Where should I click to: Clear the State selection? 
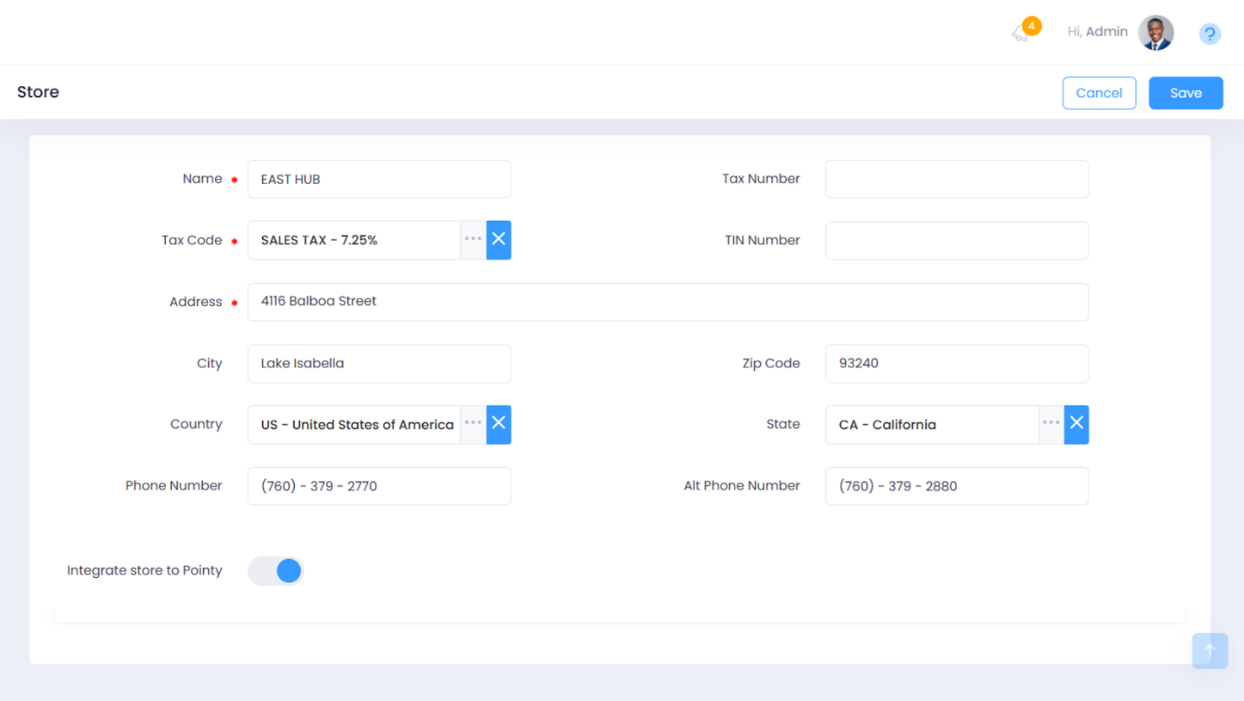(x=1076, y=424)
